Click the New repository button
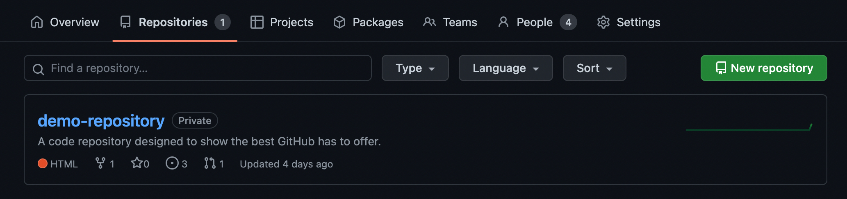 (763, 68)
